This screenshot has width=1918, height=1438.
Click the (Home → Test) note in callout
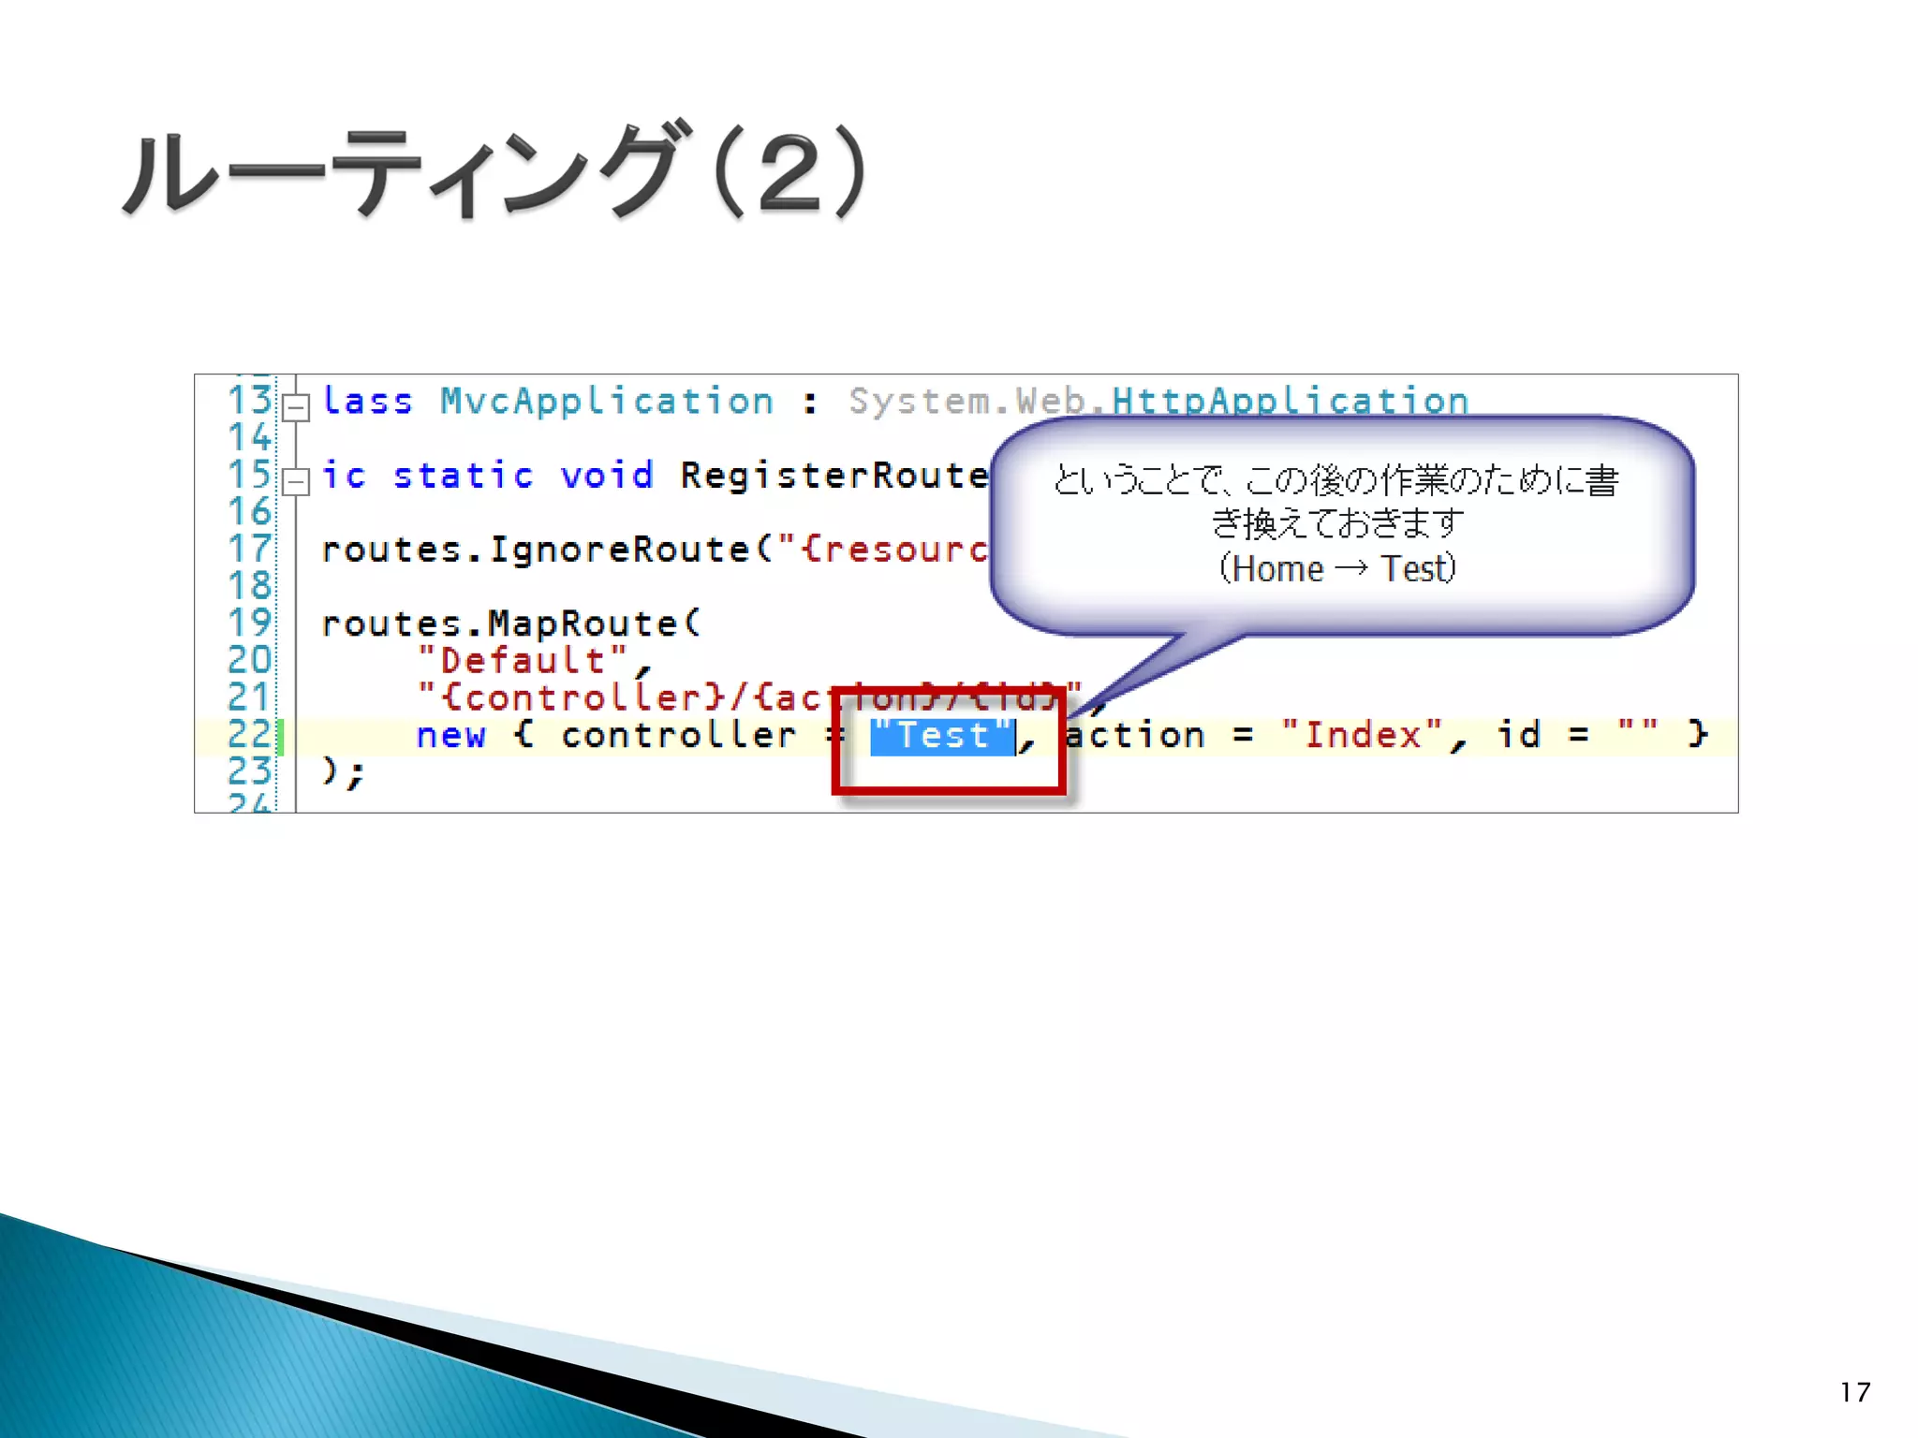coord(1336,569)
